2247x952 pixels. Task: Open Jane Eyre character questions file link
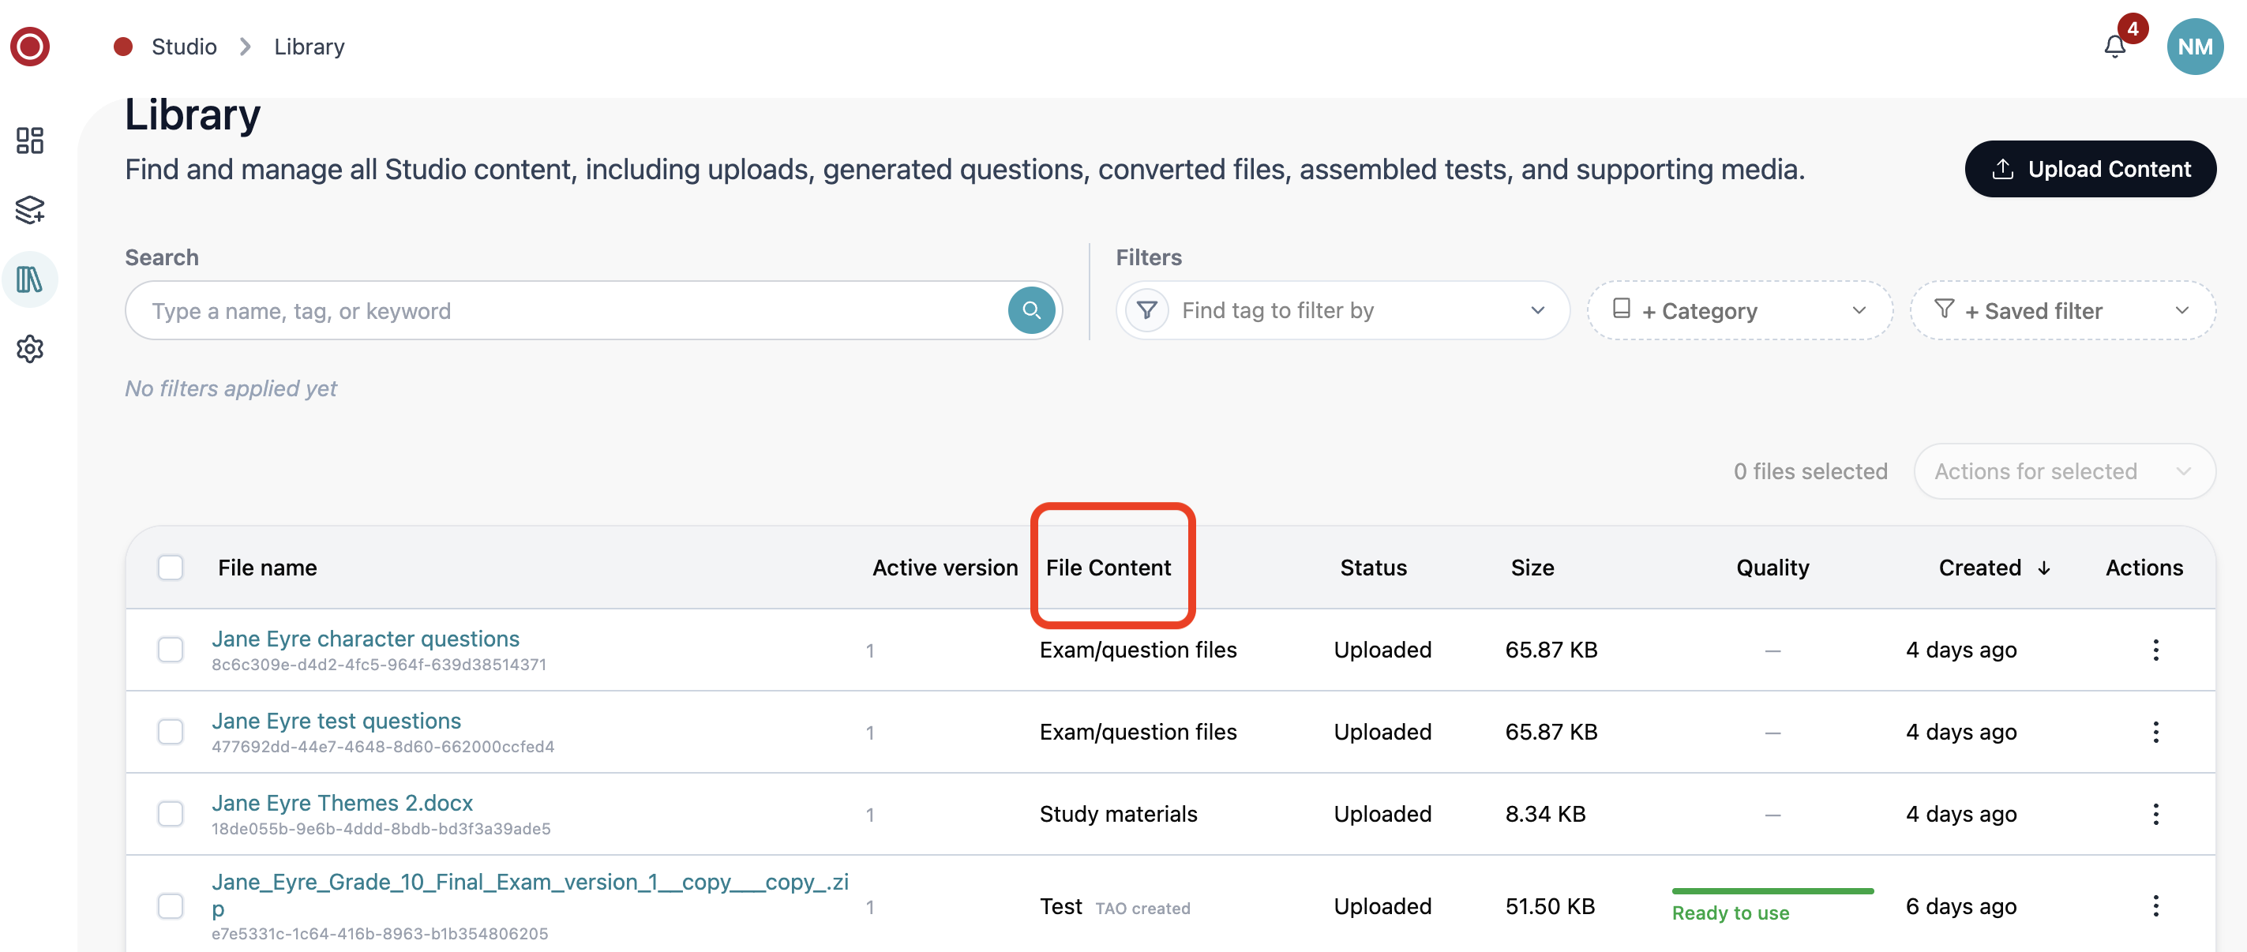366,639
